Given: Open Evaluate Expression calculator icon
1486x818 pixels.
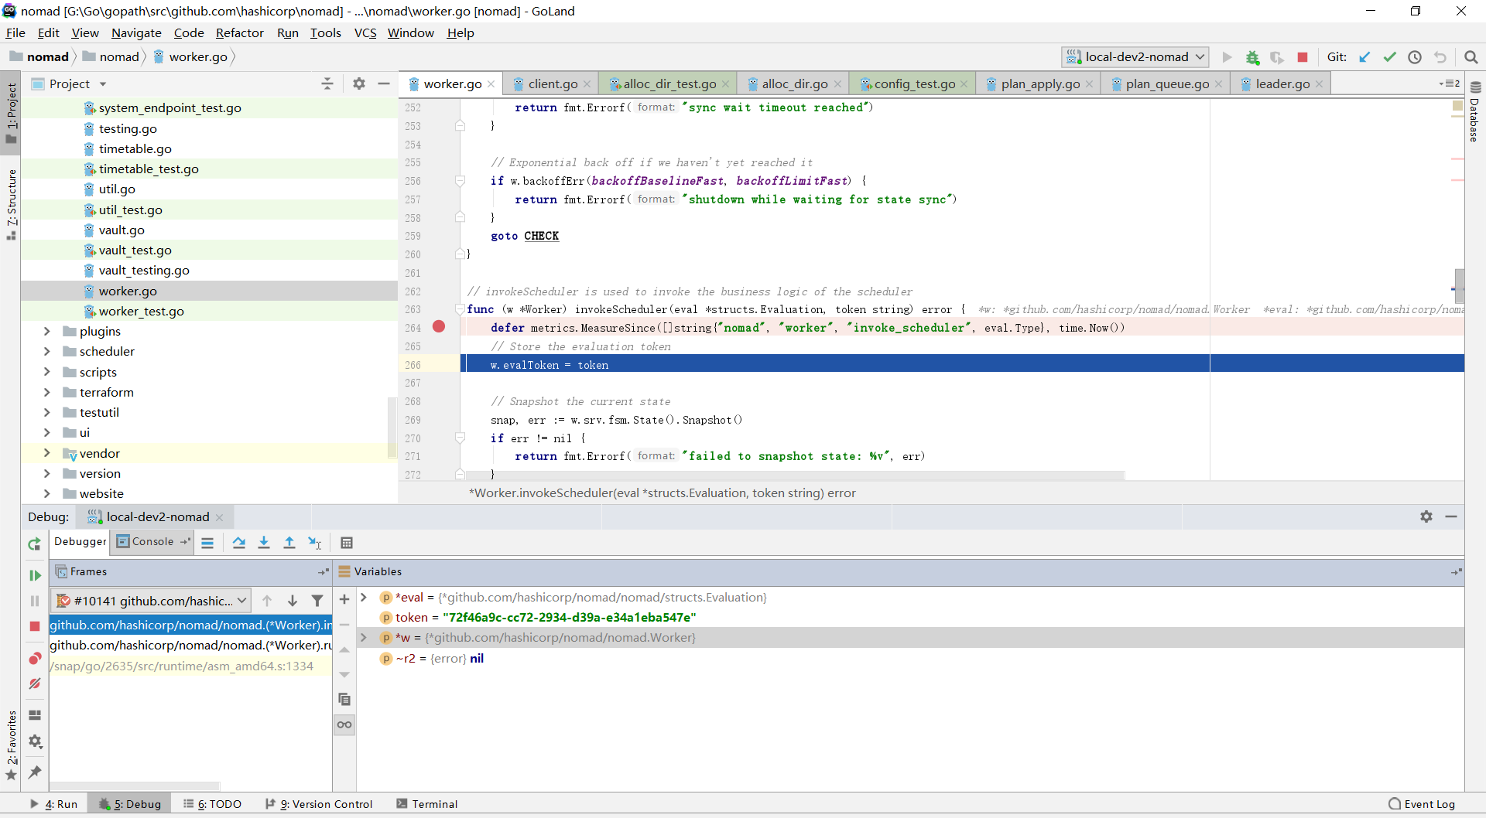Looking at the screenshot, I should 347,543.
